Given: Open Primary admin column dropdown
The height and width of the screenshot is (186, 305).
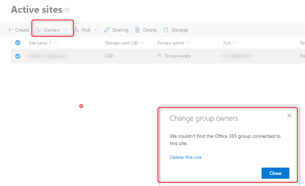Looking at the screenshot, I should tap(188, 43).
